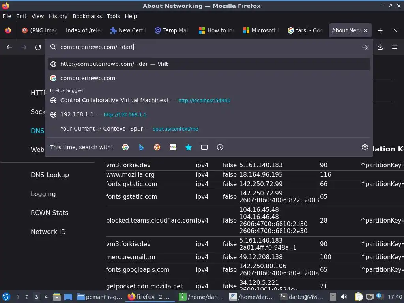The width and height of the screenshot is (404, 303).
Task: Click the removable media eject tray icon
Action: (333, 297)
